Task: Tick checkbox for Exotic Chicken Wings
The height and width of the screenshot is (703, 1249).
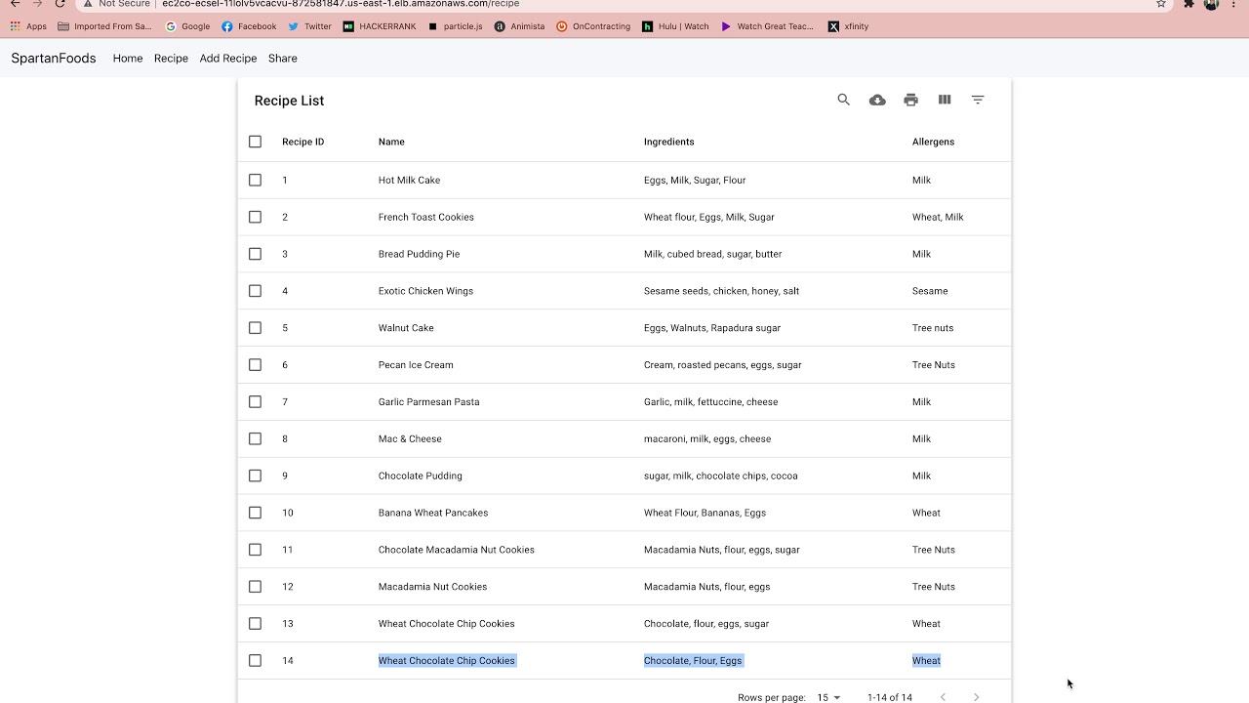Action: [255, 291]
